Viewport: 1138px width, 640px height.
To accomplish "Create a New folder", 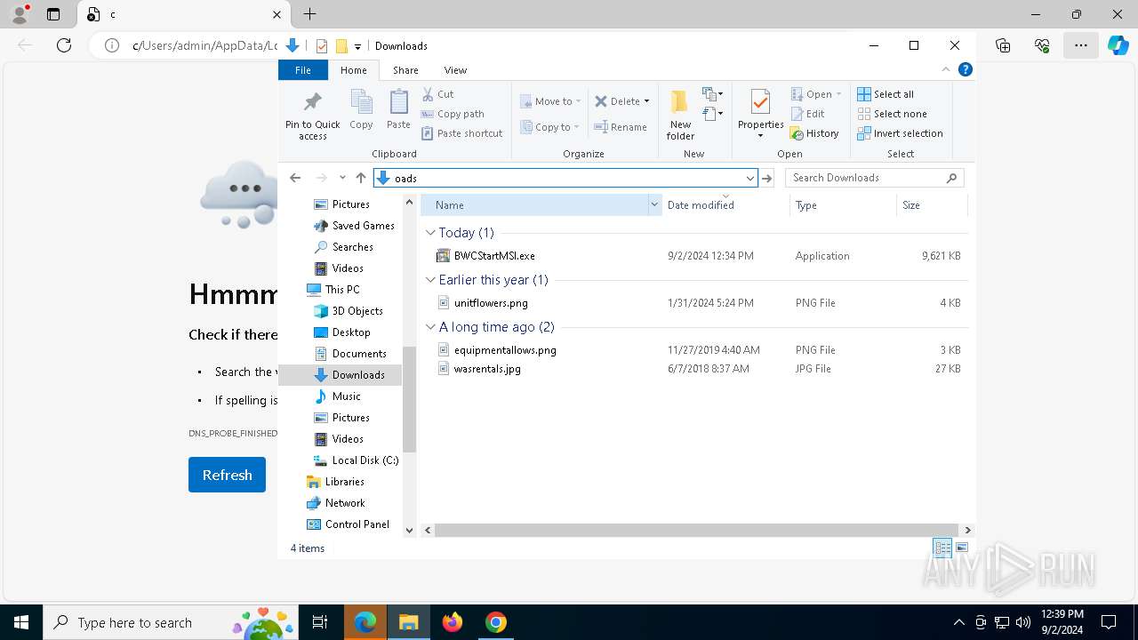I will [680, 116].
